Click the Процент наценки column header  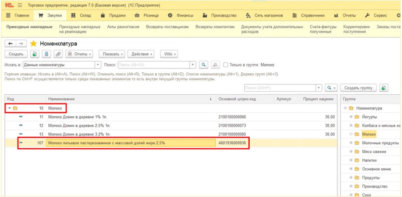coord(318,99)
